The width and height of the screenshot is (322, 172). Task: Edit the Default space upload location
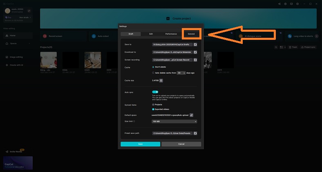pos(191,115)
